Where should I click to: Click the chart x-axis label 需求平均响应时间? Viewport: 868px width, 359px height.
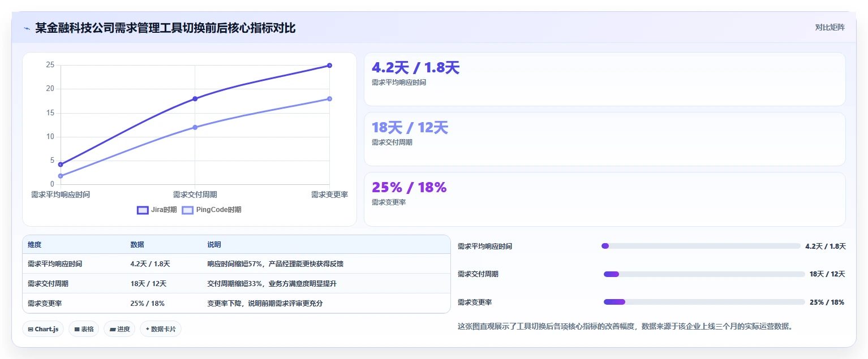pos(61,194)
